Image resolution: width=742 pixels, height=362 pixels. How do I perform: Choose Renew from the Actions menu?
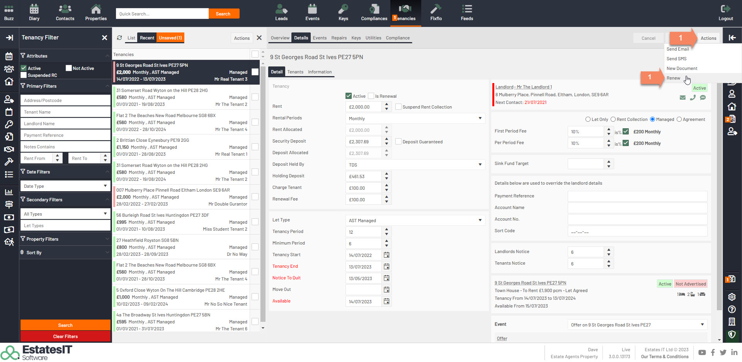(x=673, y=78)
